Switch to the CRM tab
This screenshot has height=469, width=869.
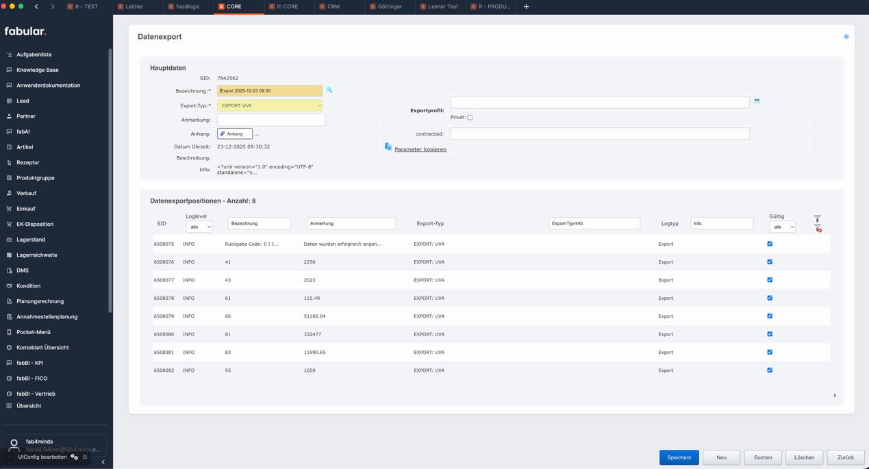pos(333,7)
